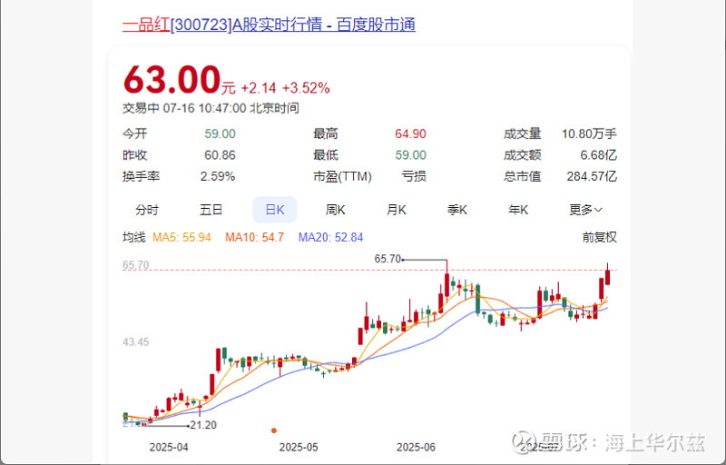Open the 一品红[300723]A股实时行情 link
Viewport: 726px width, 465px height.
click(x=269, y=25)
